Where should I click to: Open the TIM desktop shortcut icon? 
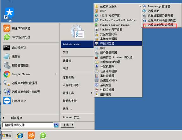(9, 14)
